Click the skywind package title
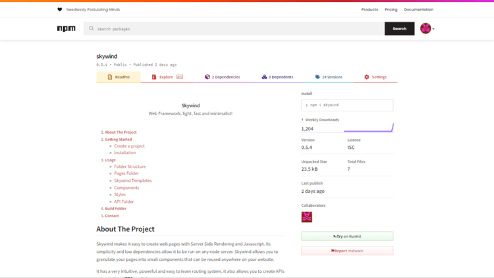Viewport: 494px width, 278px height. coord(107,56)
